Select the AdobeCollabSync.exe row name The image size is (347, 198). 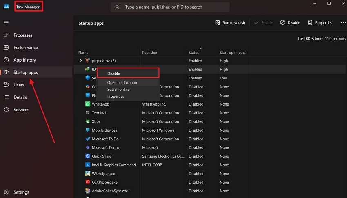coord(110,191)
